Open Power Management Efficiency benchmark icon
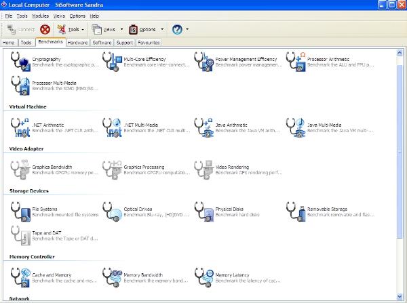Viewport: 407px width, 303px height. [204, 62]
